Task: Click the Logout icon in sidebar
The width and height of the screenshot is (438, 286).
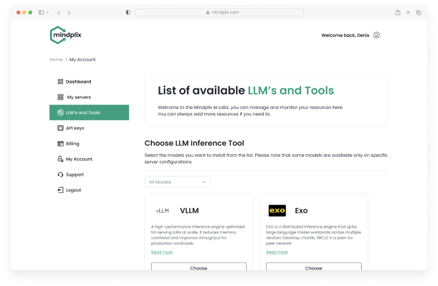Action: click(x=61, y=190)
